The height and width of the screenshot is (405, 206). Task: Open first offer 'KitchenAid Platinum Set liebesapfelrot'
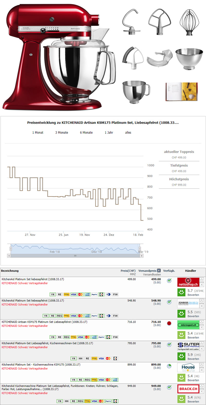click(33, 279)
